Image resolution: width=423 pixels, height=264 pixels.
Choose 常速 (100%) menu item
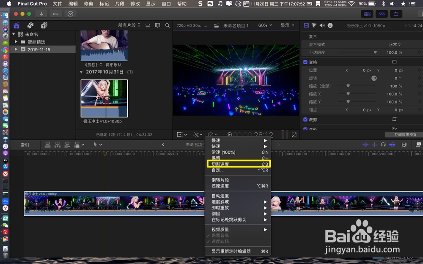tap(239, 152)
